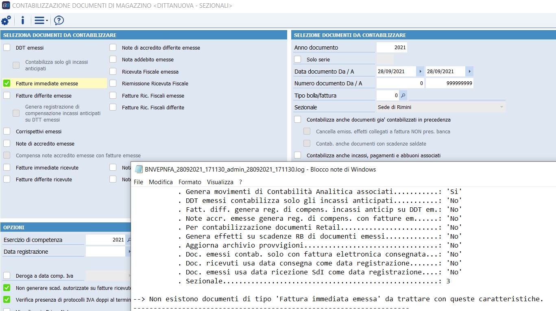Open the date picker arrow of the ending document date
The width and height of the screenshot is (556, 311).
[x=469, y=72]
